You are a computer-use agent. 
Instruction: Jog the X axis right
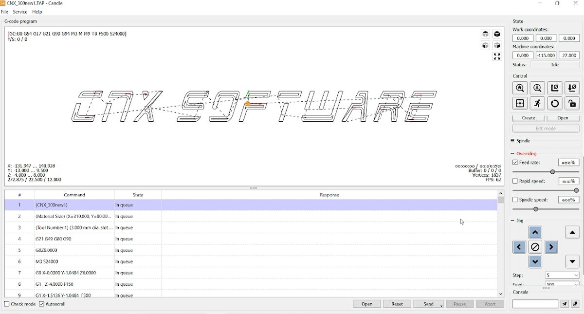[x=551, y=247]
